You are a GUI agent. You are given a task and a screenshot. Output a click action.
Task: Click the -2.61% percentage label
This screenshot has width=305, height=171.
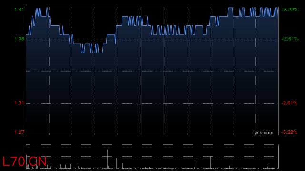point(289,103)
